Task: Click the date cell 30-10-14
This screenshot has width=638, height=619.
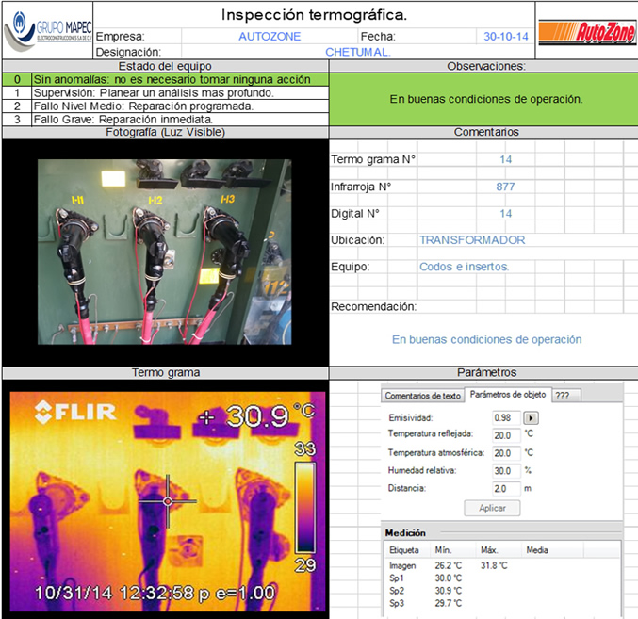Action: (506, 37)
